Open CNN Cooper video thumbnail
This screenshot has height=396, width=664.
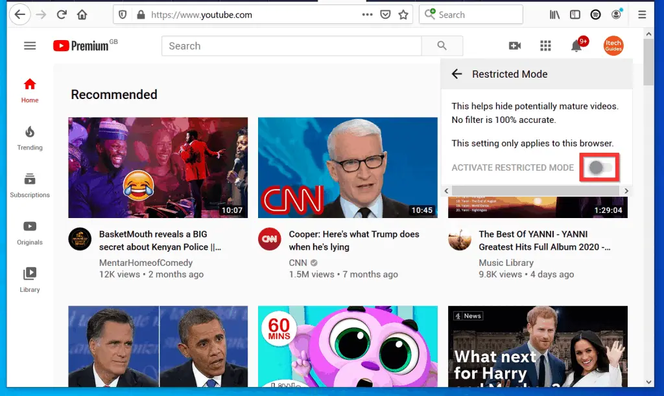coord(348,168)
